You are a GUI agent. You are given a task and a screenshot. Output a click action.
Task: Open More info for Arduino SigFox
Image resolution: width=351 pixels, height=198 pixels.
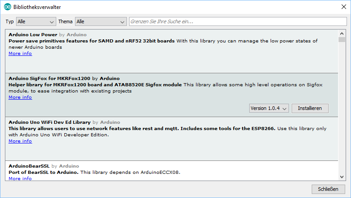20,97
